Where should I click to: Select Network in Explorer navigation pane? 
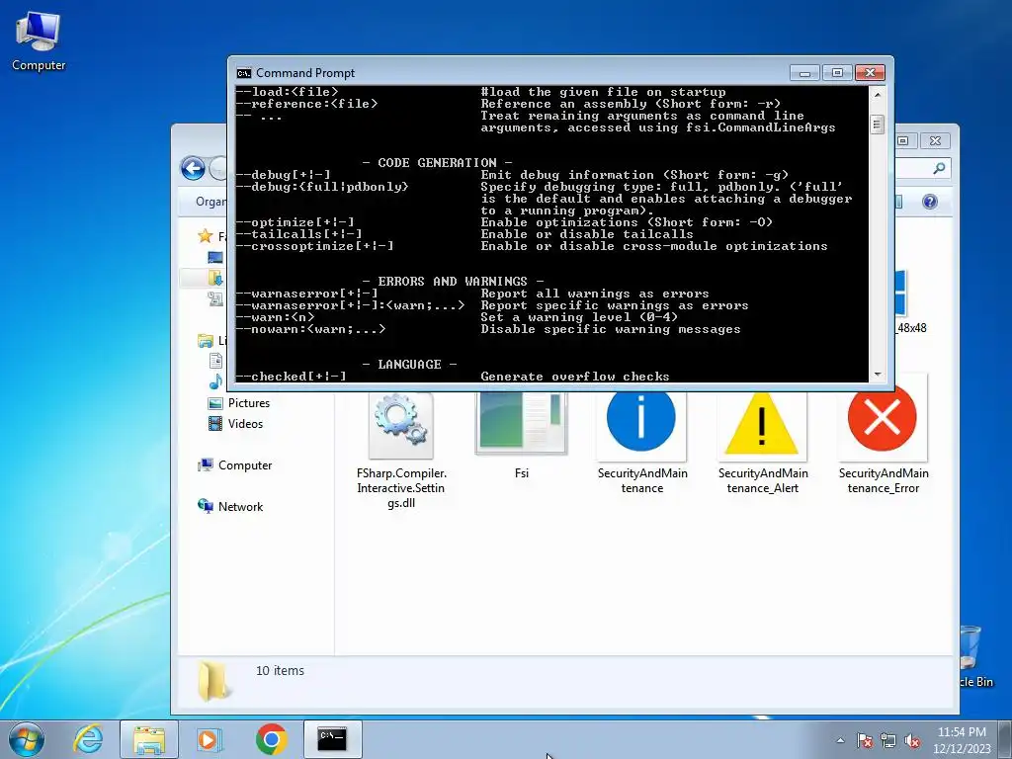(231, 507)
